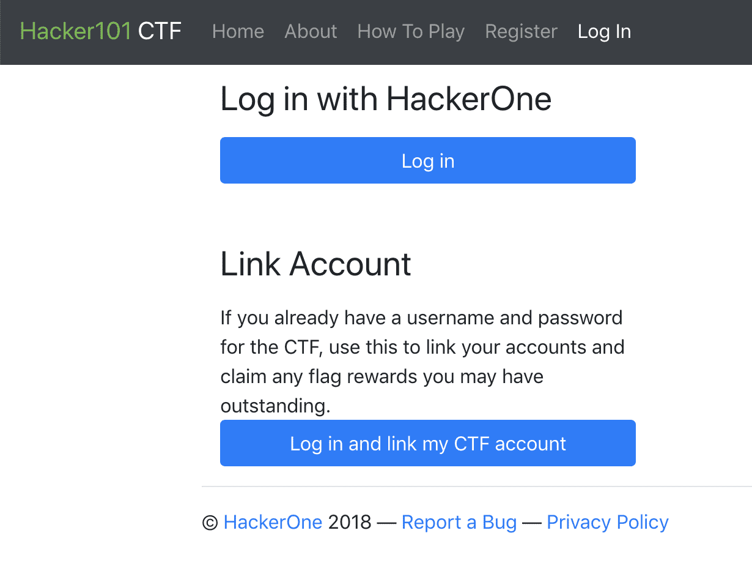Image resolution: width=752 pixels, height=574 pixels.
Task: Click the Log in with HackerOne heading
Action: 385,99
